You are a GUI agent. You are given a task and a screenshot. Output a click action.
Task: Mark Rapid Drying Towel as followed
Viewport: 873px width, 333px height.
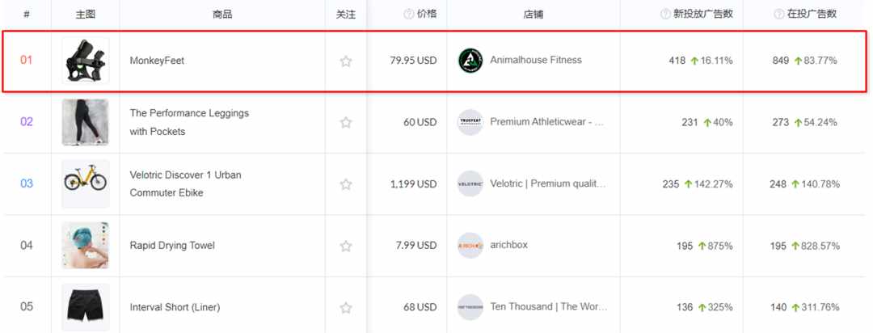pos(346,246)
